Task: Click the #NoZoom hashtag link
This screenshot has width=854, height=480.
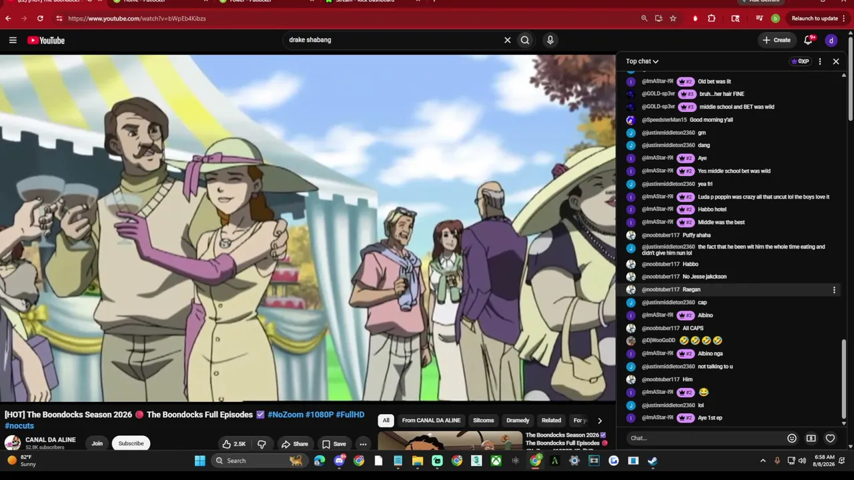Action: (286, 415)
